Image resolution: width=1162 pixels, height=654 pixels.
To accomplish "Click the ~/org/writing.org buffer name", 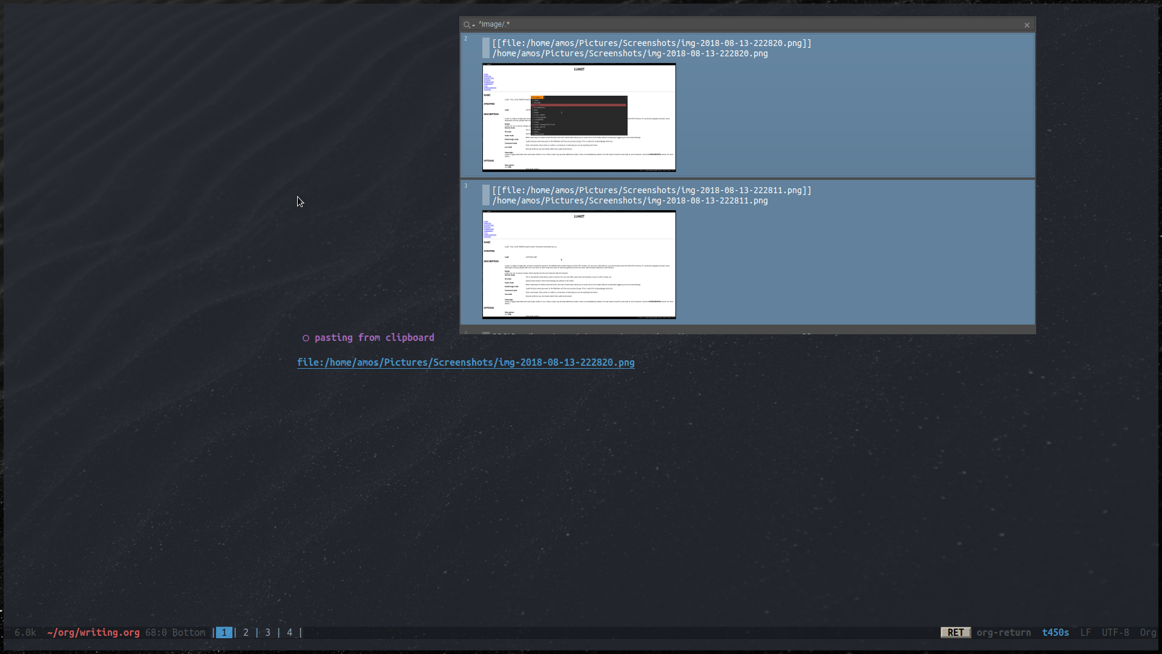I will pyautogui.click(x=93, y=632).
